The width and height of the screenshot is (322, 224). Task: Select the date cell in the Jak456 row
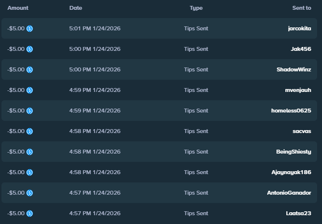(x=95, y=49)
